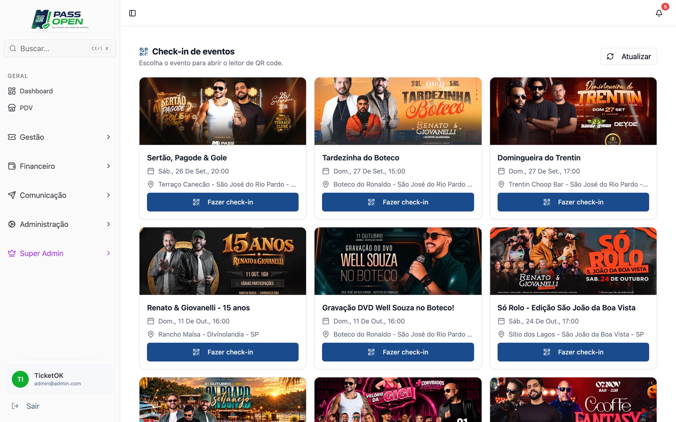Open the Velório da Gigi banner
Image resolution: width=676 pixels, height=422 pixels.
(x=398, y=400)
